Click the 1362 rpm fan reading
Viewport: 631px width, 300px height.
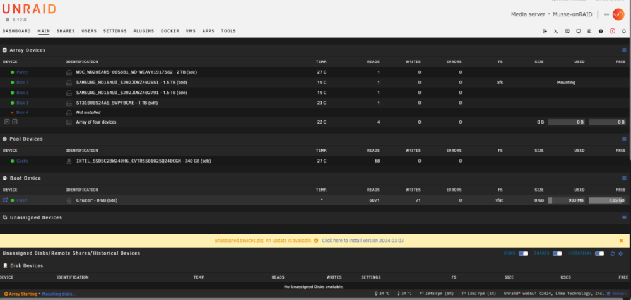[x=479, y=294]
